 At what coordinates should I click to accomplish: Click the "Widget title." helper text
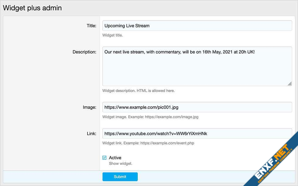point(112,35)
